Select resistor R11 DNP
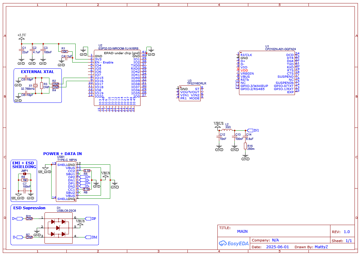Image resolution: width=361 pixels, height=256 pixels. [x=29, y=218]
